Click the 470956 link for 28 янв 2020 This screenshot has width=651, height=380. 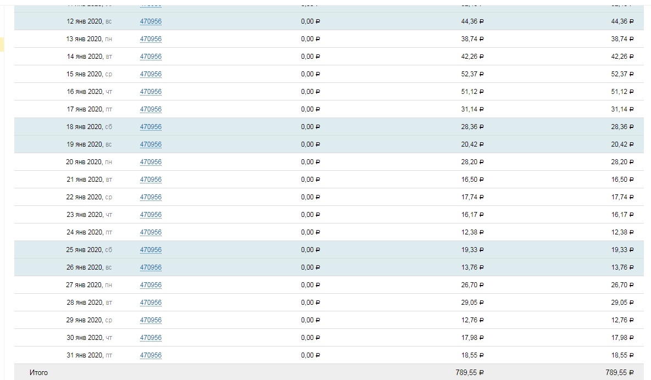[x=151, y=303]
